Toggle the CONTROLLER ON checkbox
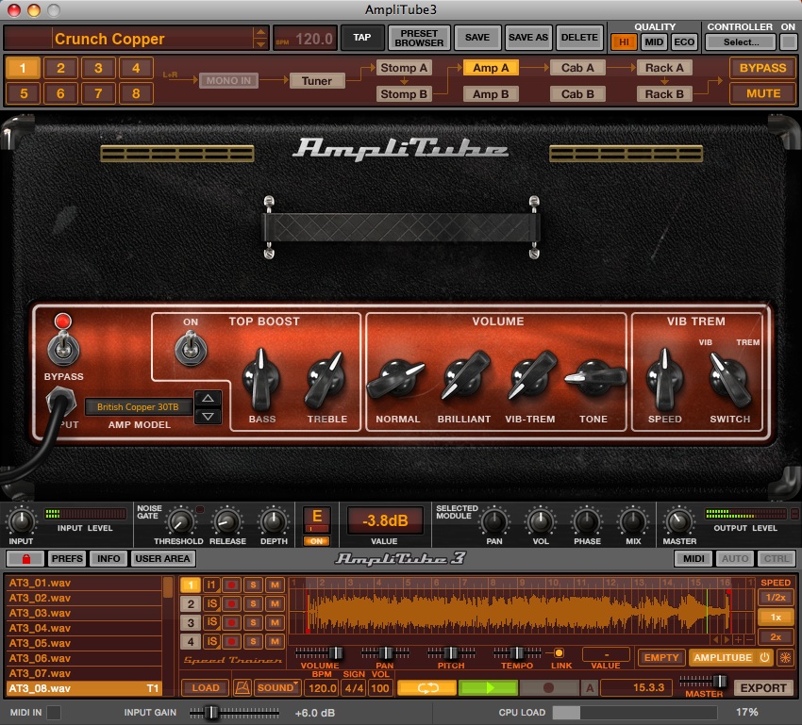This screenshot has height=725, width=802. pyautogui.click(x=788, y=41)
